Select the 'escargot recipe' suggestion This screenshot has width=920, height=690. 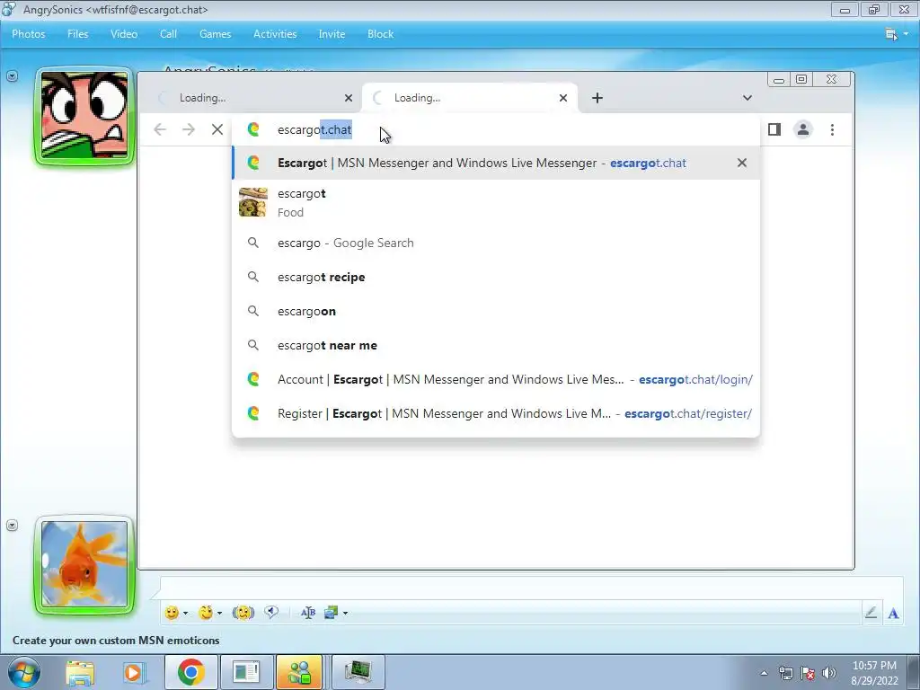[496, 277]
